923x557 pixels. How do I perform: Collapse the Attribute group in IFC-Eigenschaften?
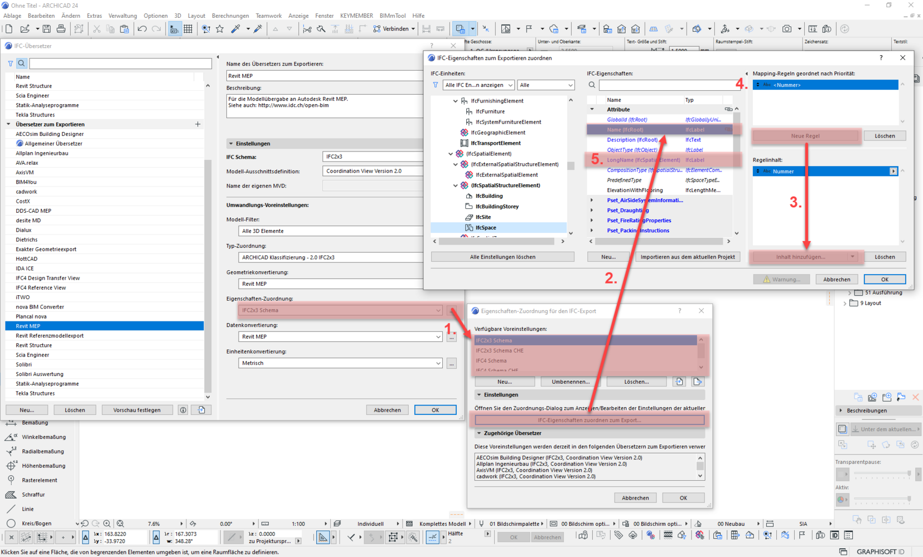pos(592,110)
